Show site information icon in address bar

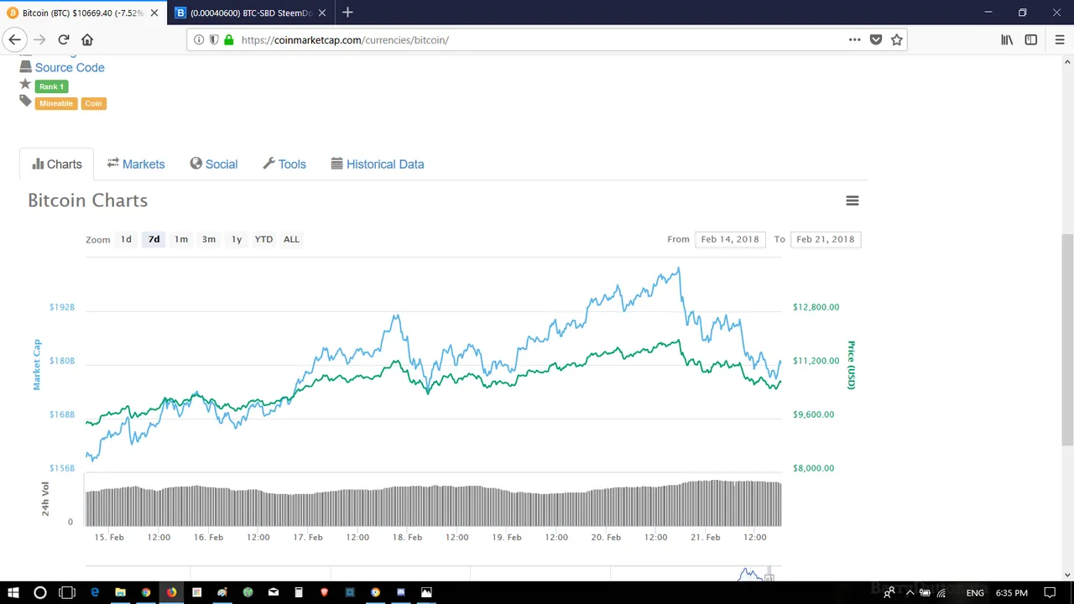[x=199, y=39]
